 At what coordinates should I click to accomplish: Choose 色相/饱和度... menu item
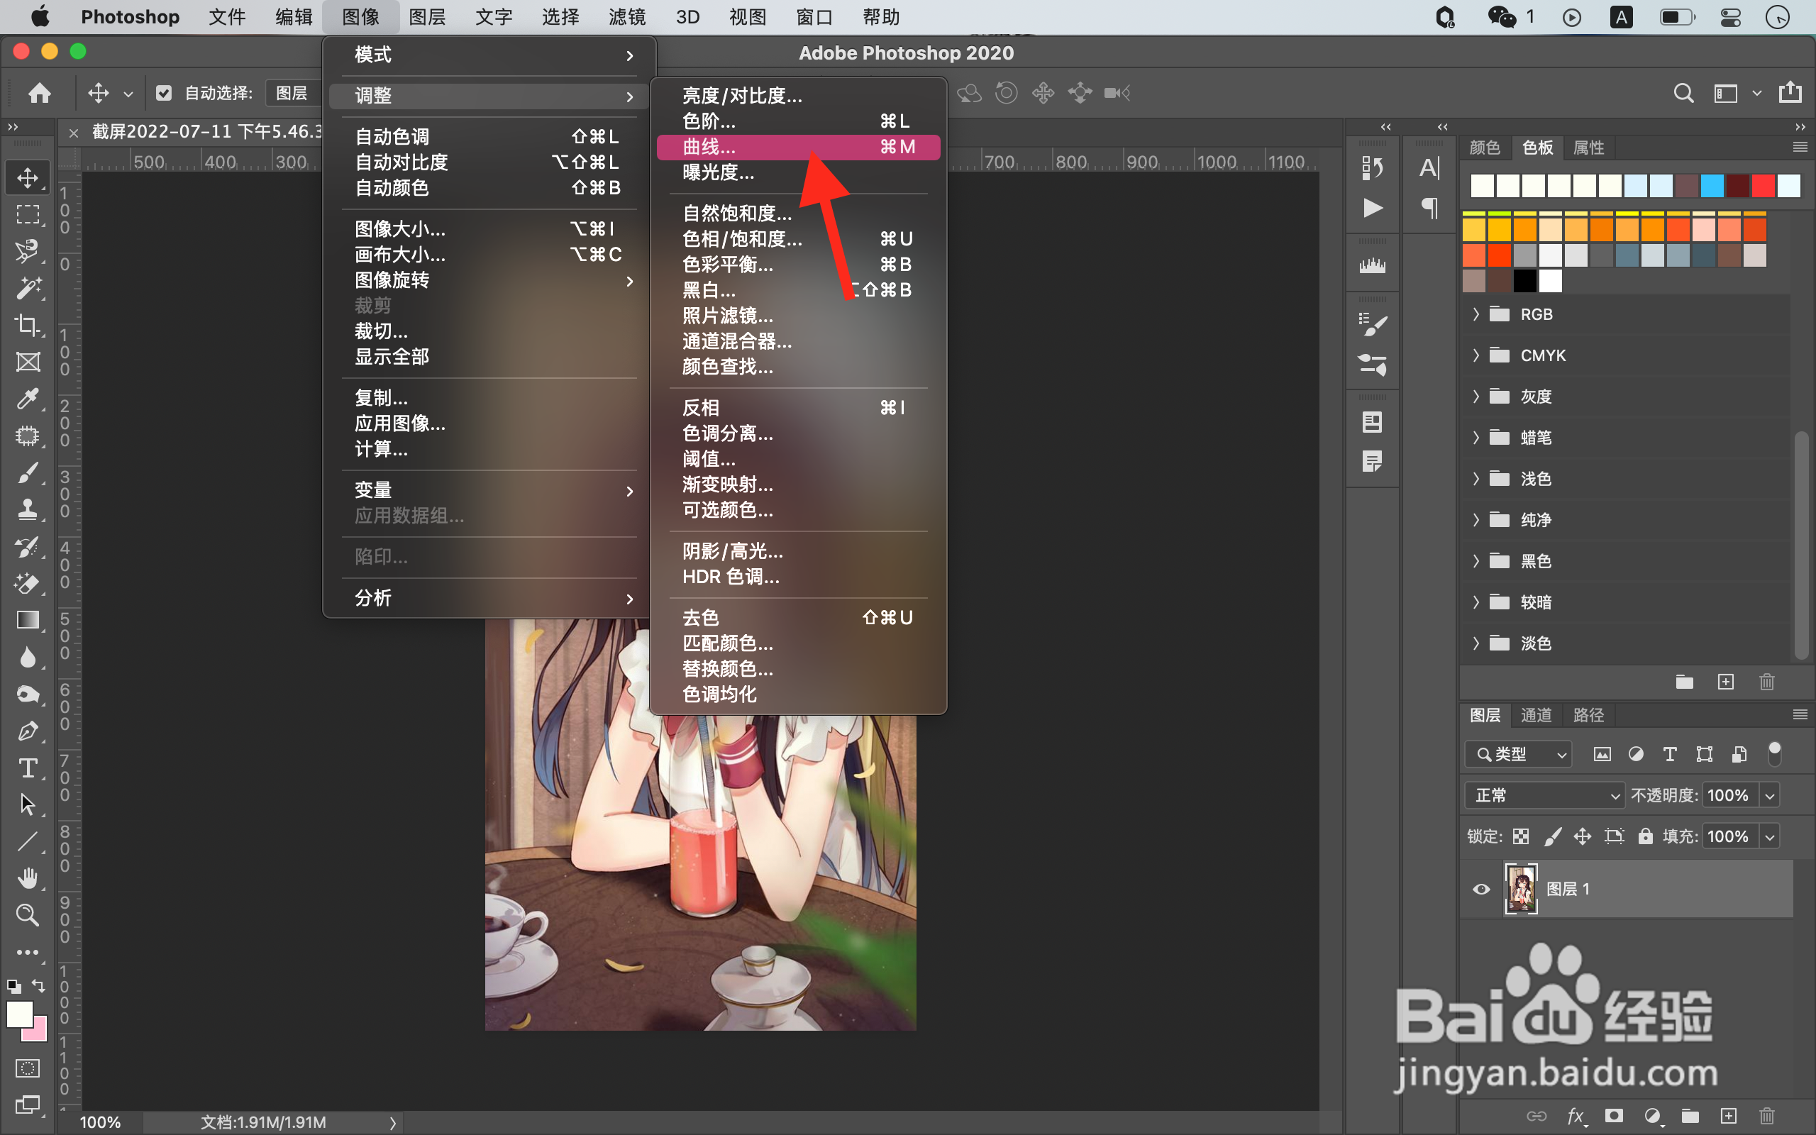pos(799,239)
